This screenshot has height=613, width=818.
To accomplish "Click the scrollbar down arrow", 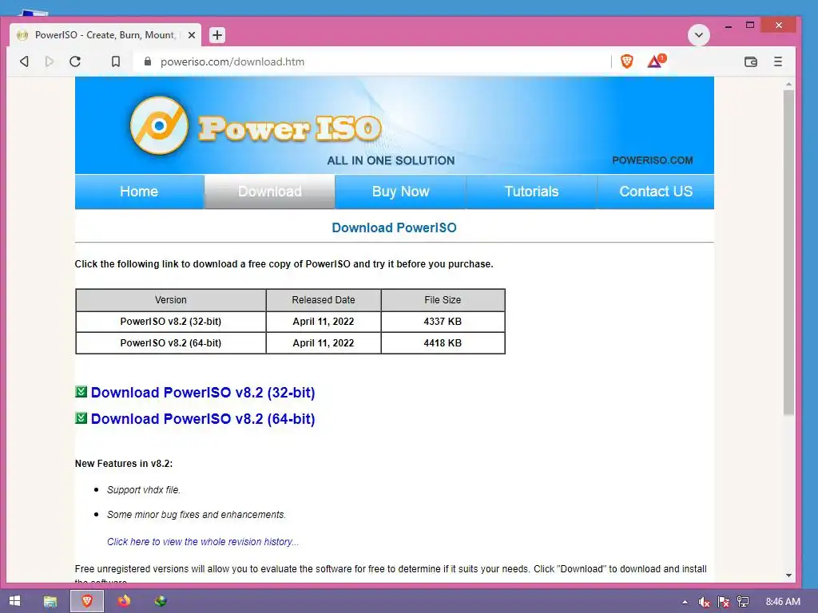I will [x=788, y=575].
